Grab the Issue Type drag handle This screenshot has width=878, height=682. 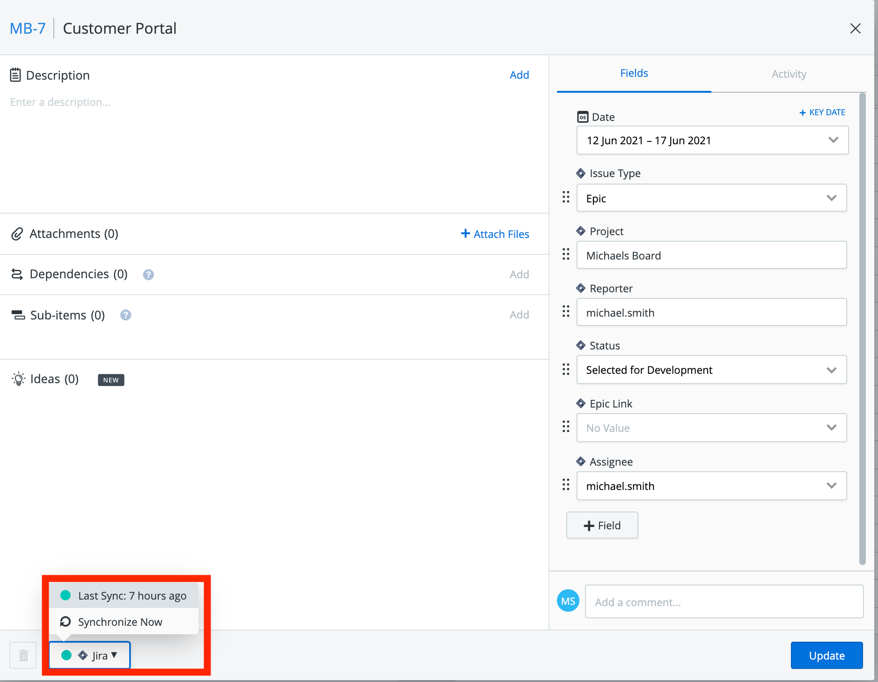(x=566, y=197)
